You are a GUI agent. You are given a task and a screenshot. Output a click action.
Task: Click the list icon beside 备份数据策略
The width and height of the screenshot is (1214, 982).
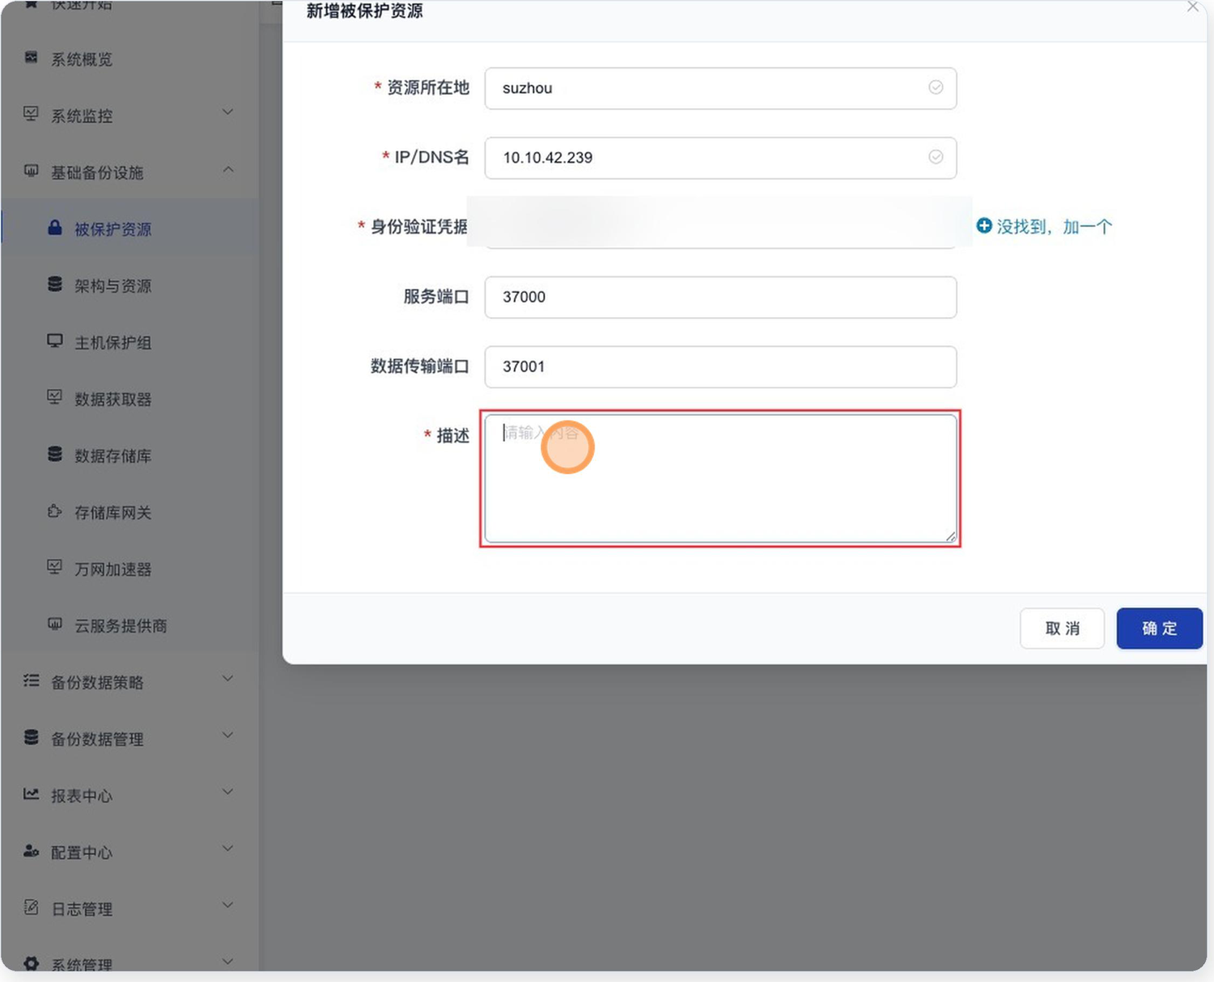click(x=31, y=680)
